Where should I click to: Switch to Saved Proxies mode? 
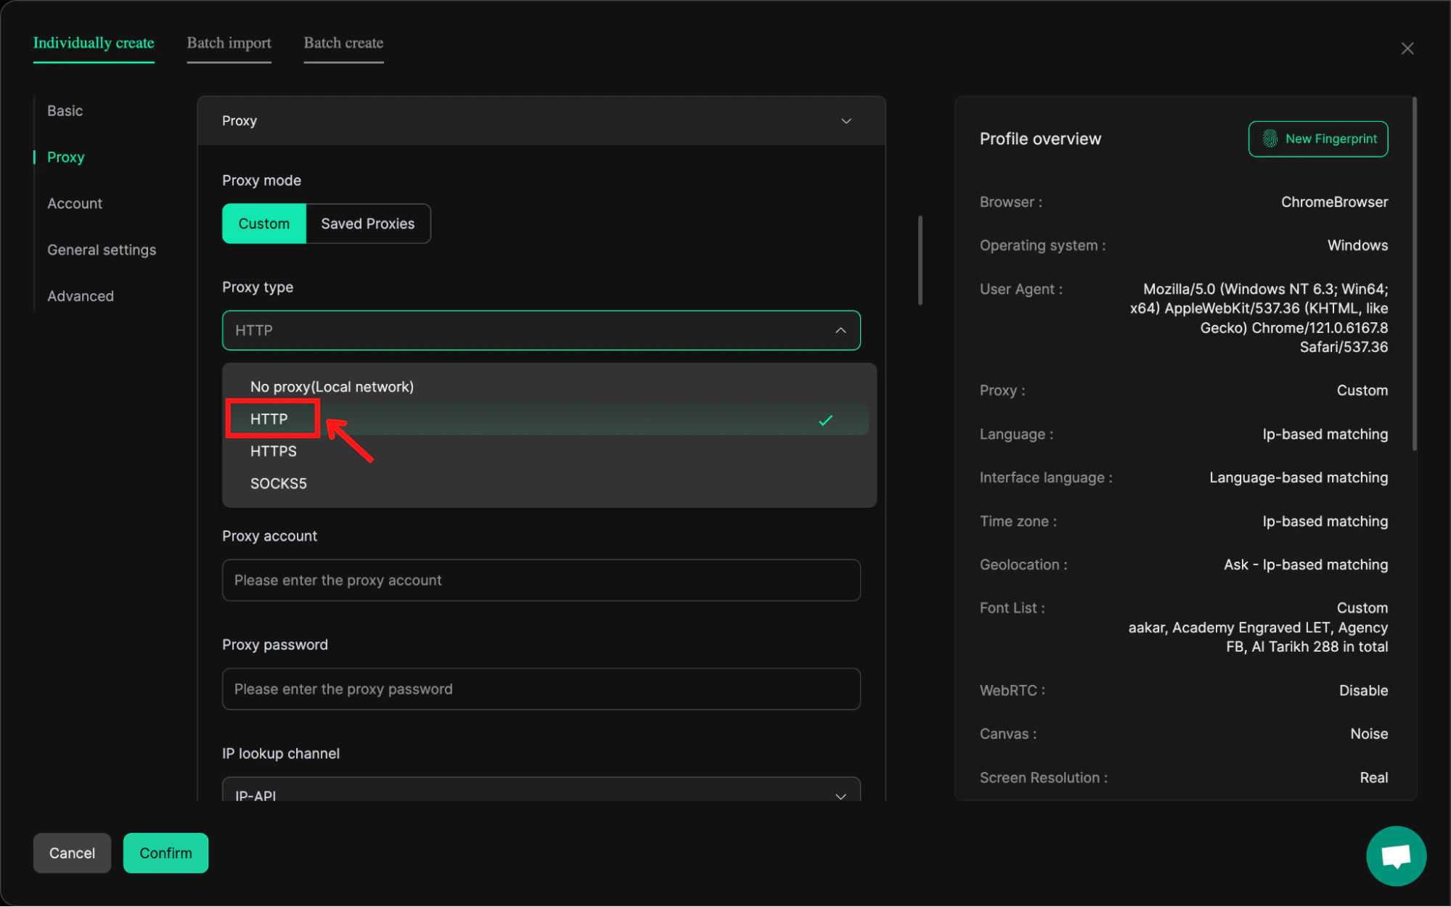(367, 223)
